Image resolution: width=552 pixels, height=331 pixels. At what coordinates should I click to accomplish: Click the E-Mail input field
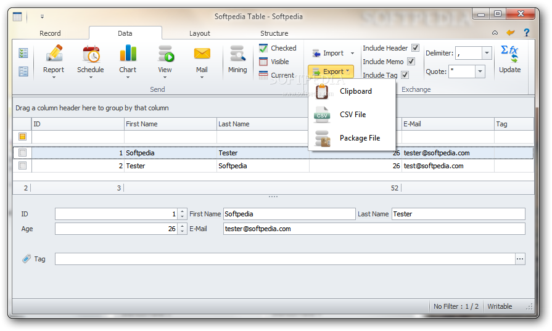pyautogui.click(x=374, y=229)
